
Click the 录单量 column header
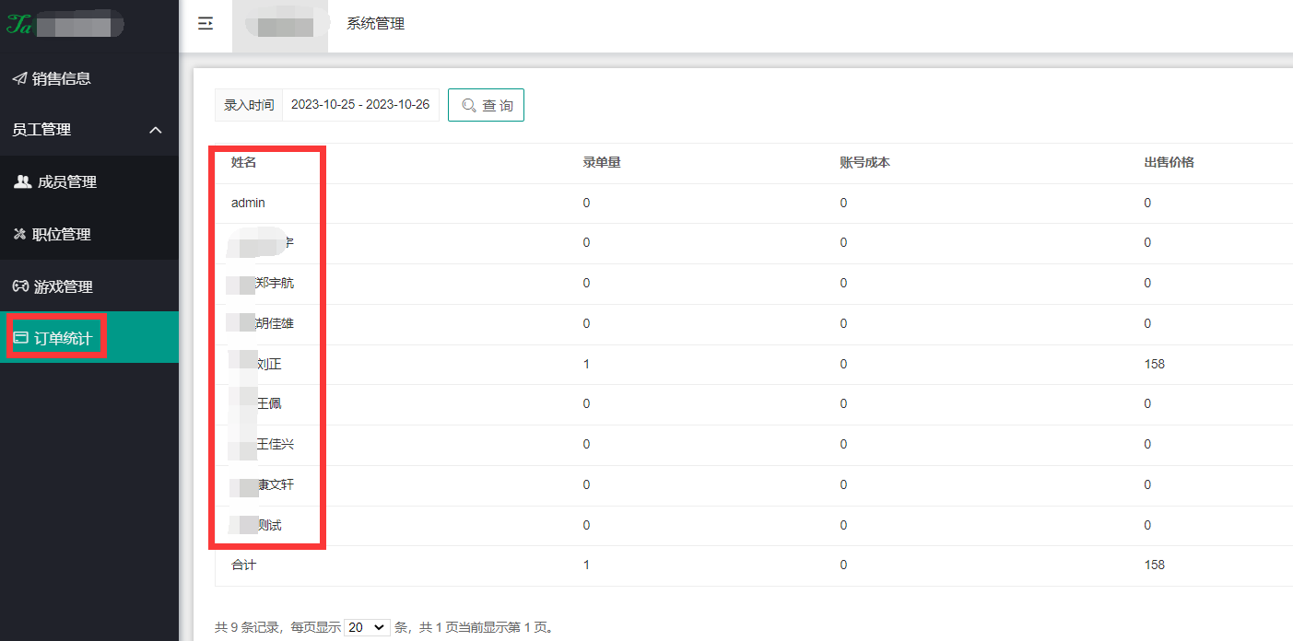coord(602,162)
